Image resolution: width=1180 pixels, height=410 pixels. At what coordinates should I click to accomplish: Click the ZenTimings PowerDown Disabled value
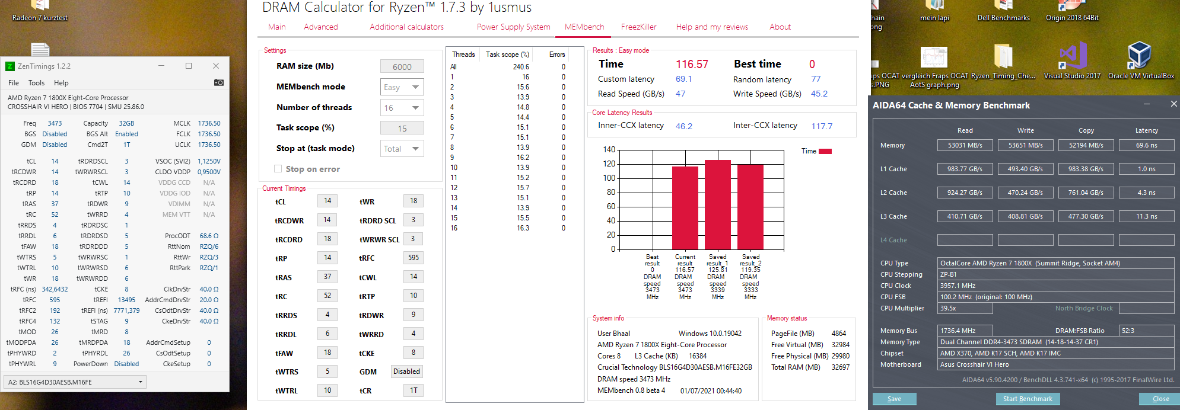pos(126,364)
